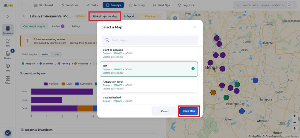Image resolution: width=300 pixels, height=138 pixels.
Task: Click the MapTiler attribution link
Action: [x=255, y=137]
